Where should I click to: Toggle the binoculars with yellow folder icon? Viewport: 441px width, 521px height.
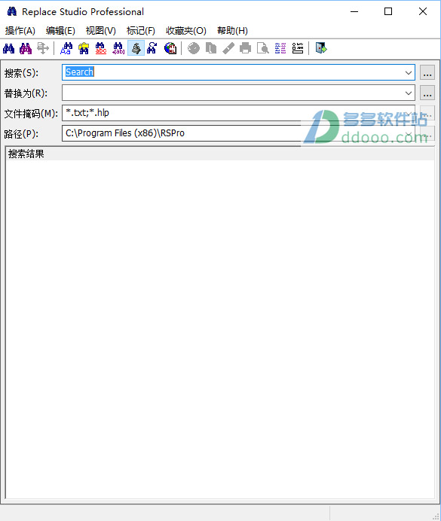point(84,48)
